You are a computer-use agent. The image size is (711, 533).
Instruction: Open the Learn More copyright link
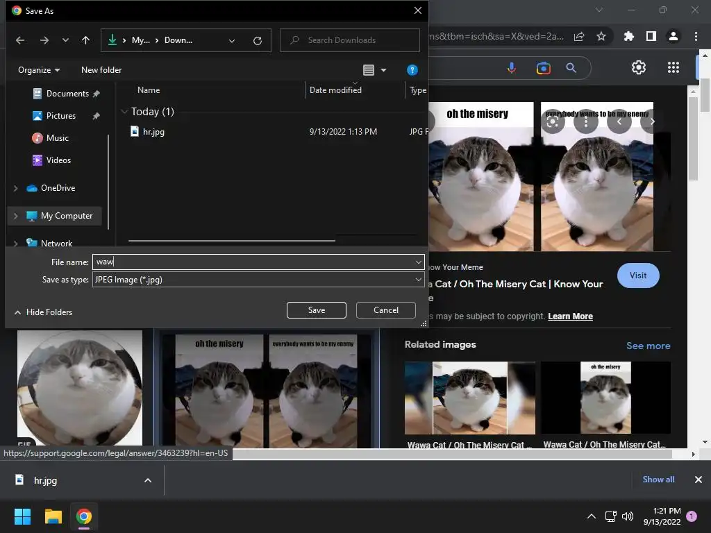click(x=570, y=316)
